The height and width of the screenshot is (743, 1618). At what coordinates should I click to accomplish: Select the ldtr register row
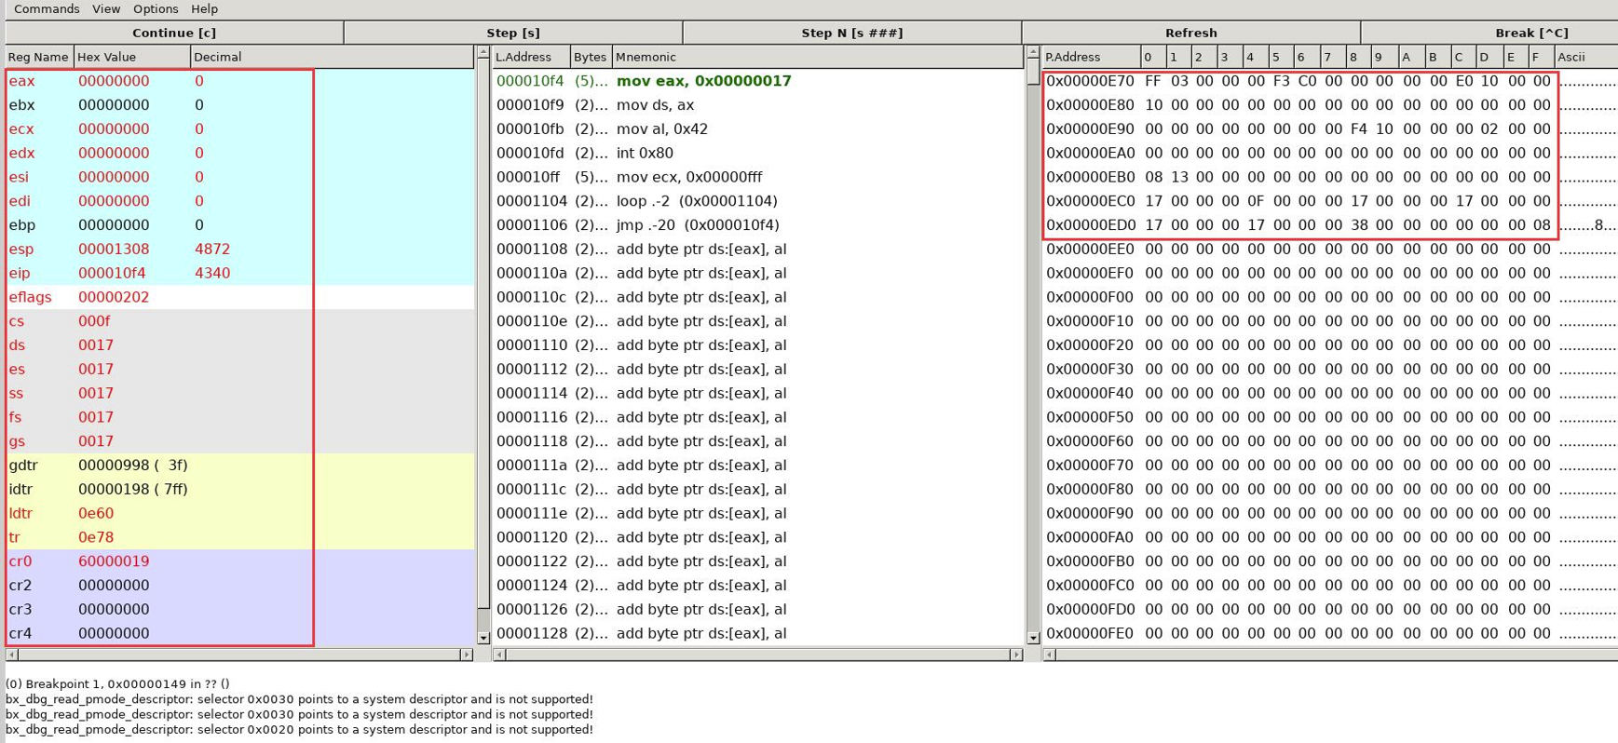tap(240, 514)
